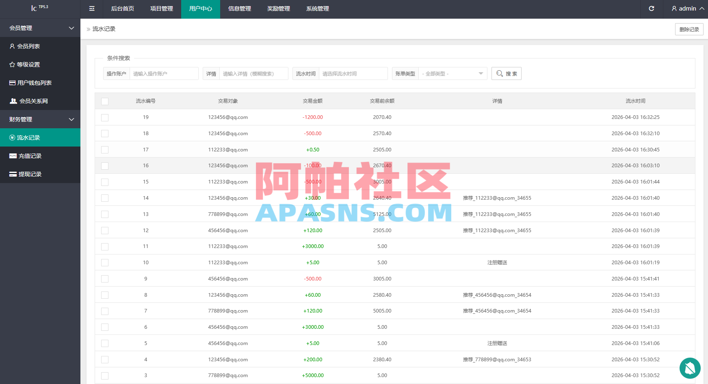Viewport: 708px width, 384px height.
Task: Click the 提现记录 card icon
Action: pos(13,174)
